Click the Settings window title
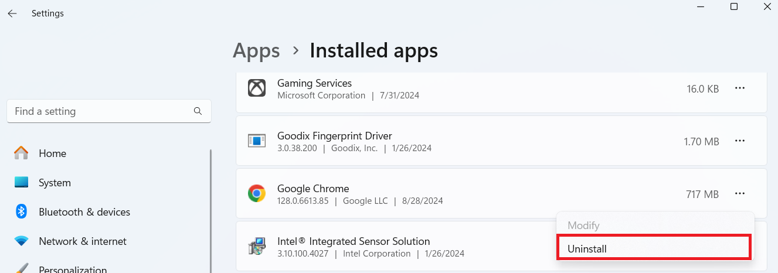This screenshot has height=273, width=778. [x=47, y=13]
